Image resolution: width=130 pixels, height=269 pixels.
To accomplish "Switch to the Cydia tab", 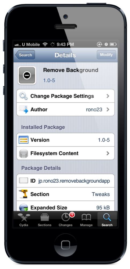I will coord(24,219).
